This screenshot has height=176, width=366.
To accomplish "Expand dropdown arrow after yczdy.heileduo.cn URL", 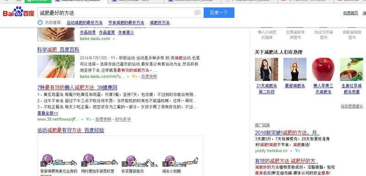I will coord(291,151).
